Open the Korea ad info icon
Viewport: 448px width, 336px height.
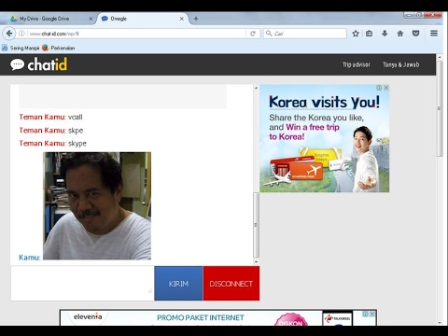379,88
